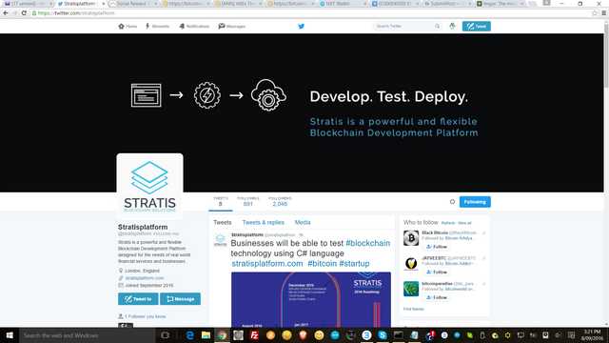This screenshot has height=343, width=609.
Task: Select the Tweets timeline tab
Action: [222, 222]
